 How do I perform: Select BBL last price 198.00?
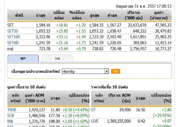pos(54,121)
